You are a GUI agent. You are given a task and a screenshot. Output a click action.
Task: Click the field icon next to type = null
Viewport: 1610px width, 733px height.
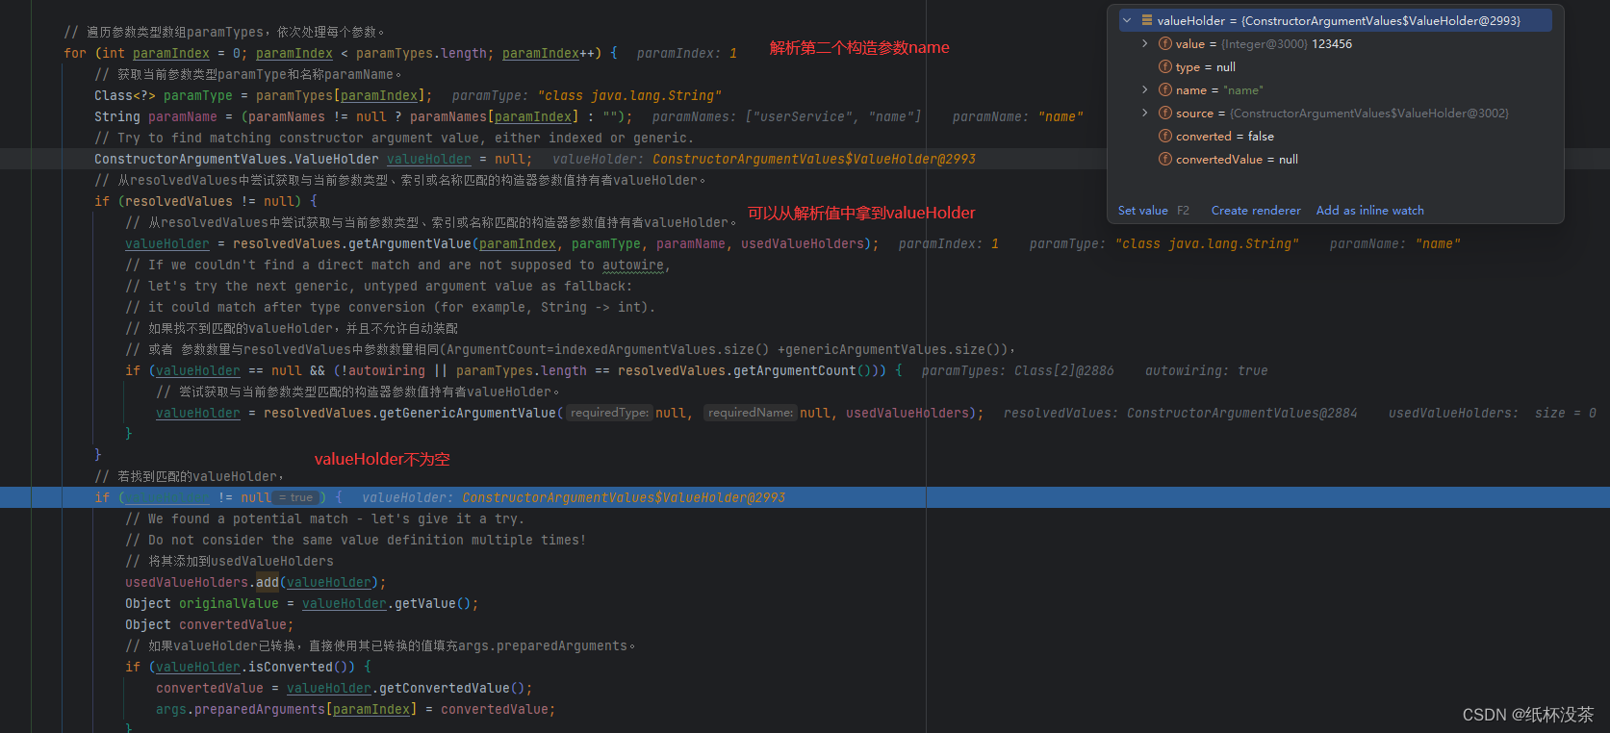1165,66
